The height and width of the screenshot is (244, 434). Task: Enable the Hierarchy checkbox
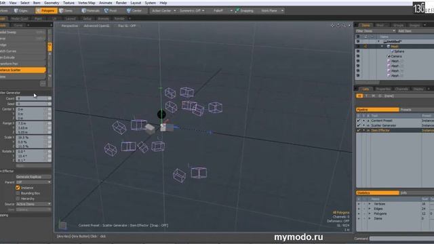[x=18, y=199]
